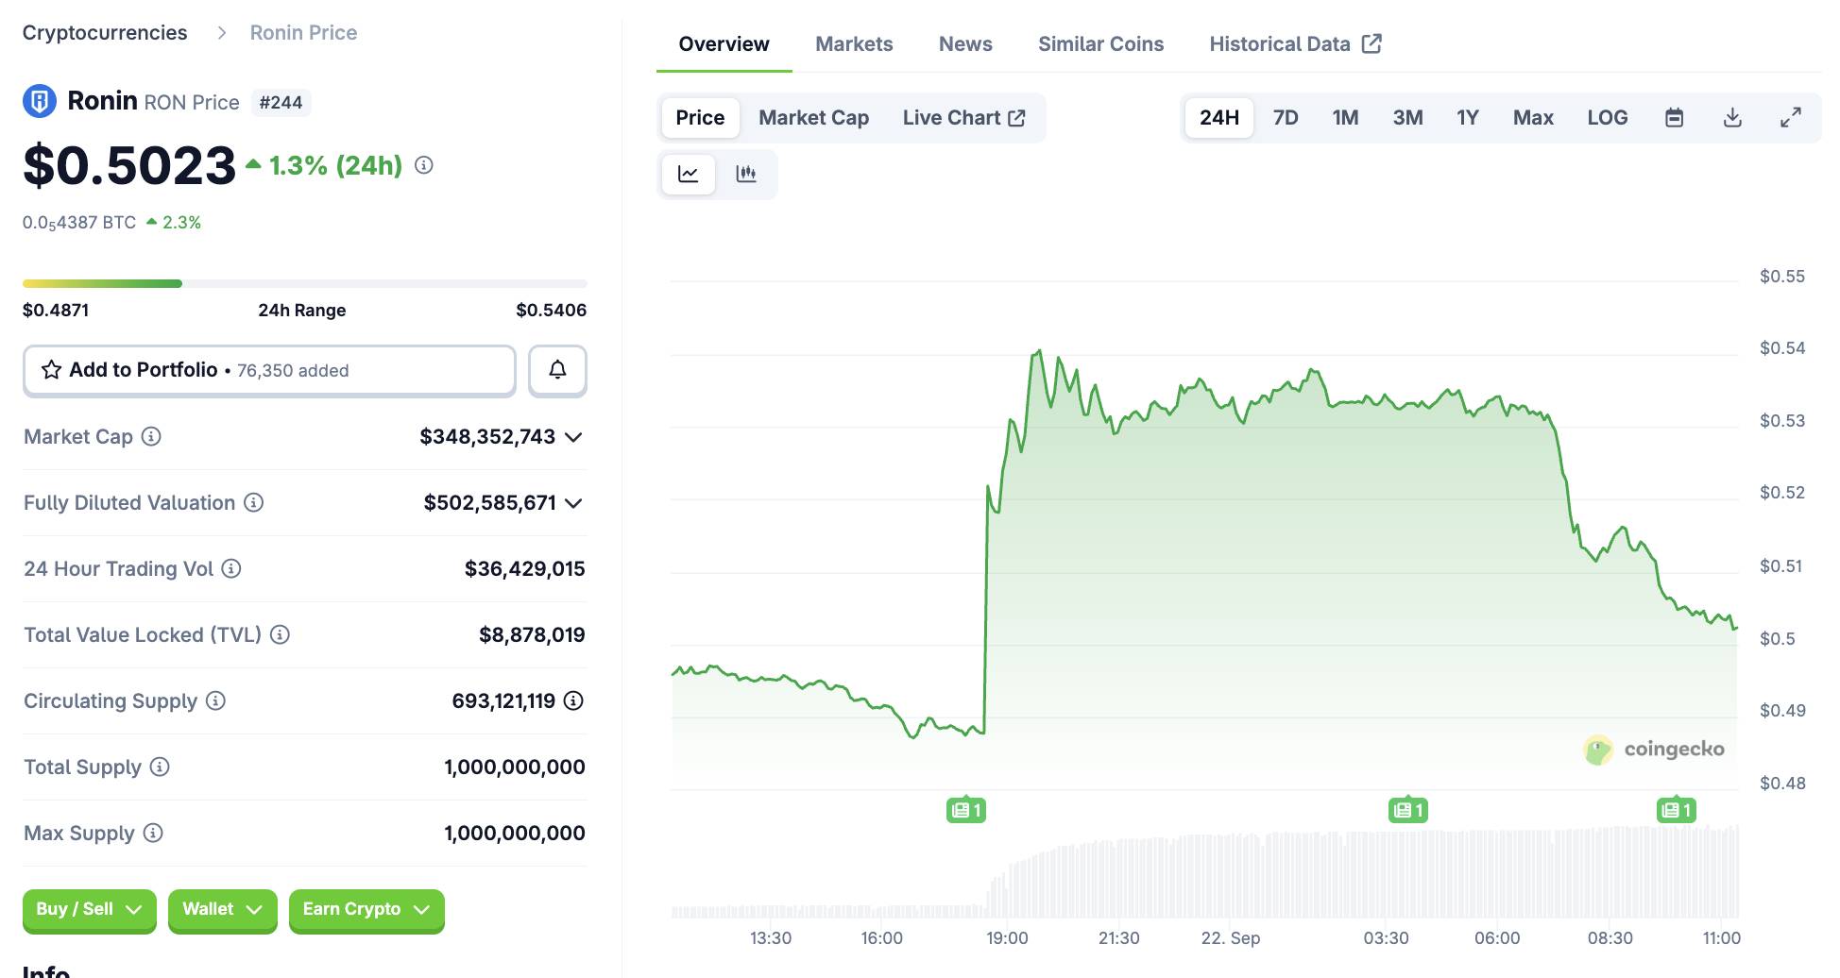Click the Ronin coin logo icon
This screenshot has height=978, width=1840.
click(40, 101)
